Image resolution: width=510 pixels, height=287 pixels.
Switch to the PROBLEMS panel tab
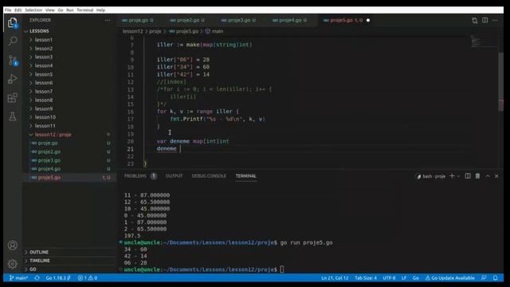pyautogui.click(x=135, y=176)
